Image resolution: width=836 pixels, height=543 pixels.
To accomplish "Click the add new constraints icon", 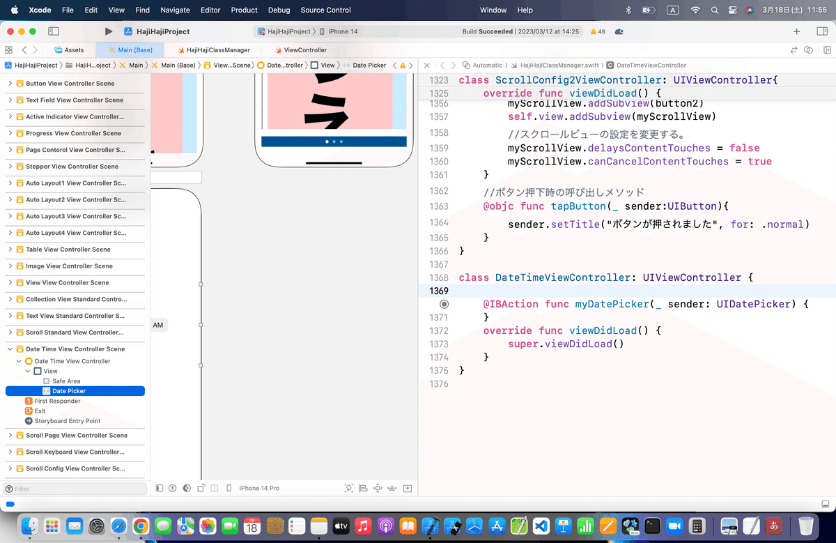I will (378, 488).
